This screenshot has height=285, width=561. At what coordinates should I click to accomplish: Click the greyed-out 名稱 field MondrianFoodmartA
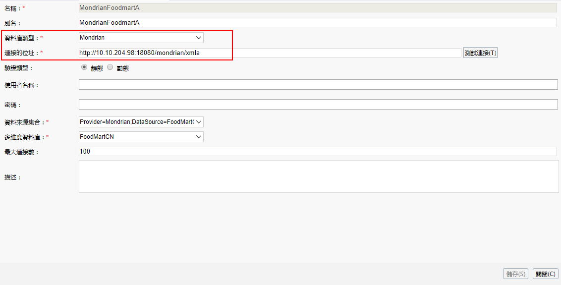click(x=317, y=8)
